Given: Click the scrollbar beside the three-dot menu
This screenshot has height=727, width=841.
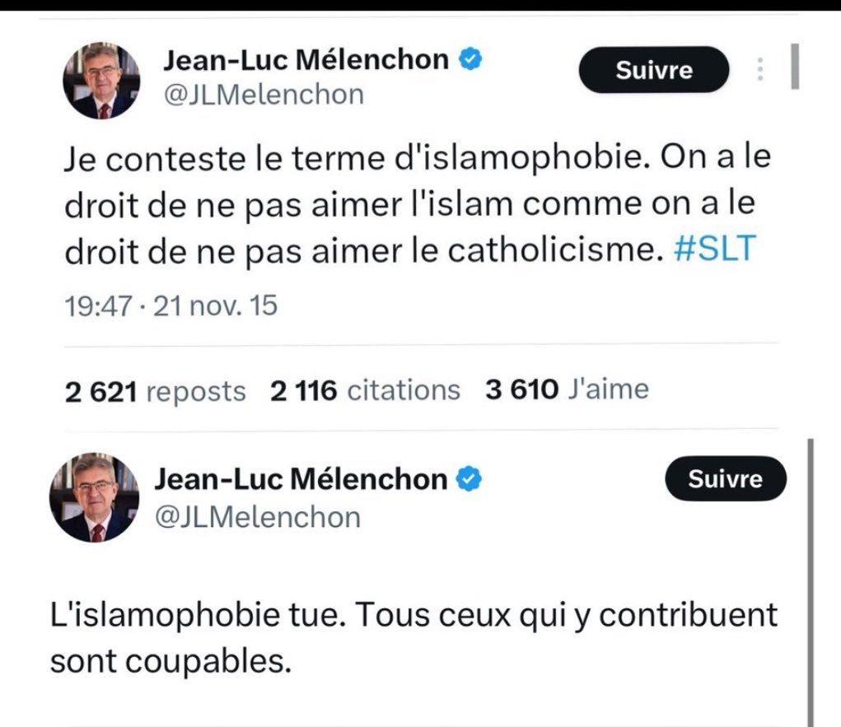Looking at the screenshot, I should pos(795,67).
